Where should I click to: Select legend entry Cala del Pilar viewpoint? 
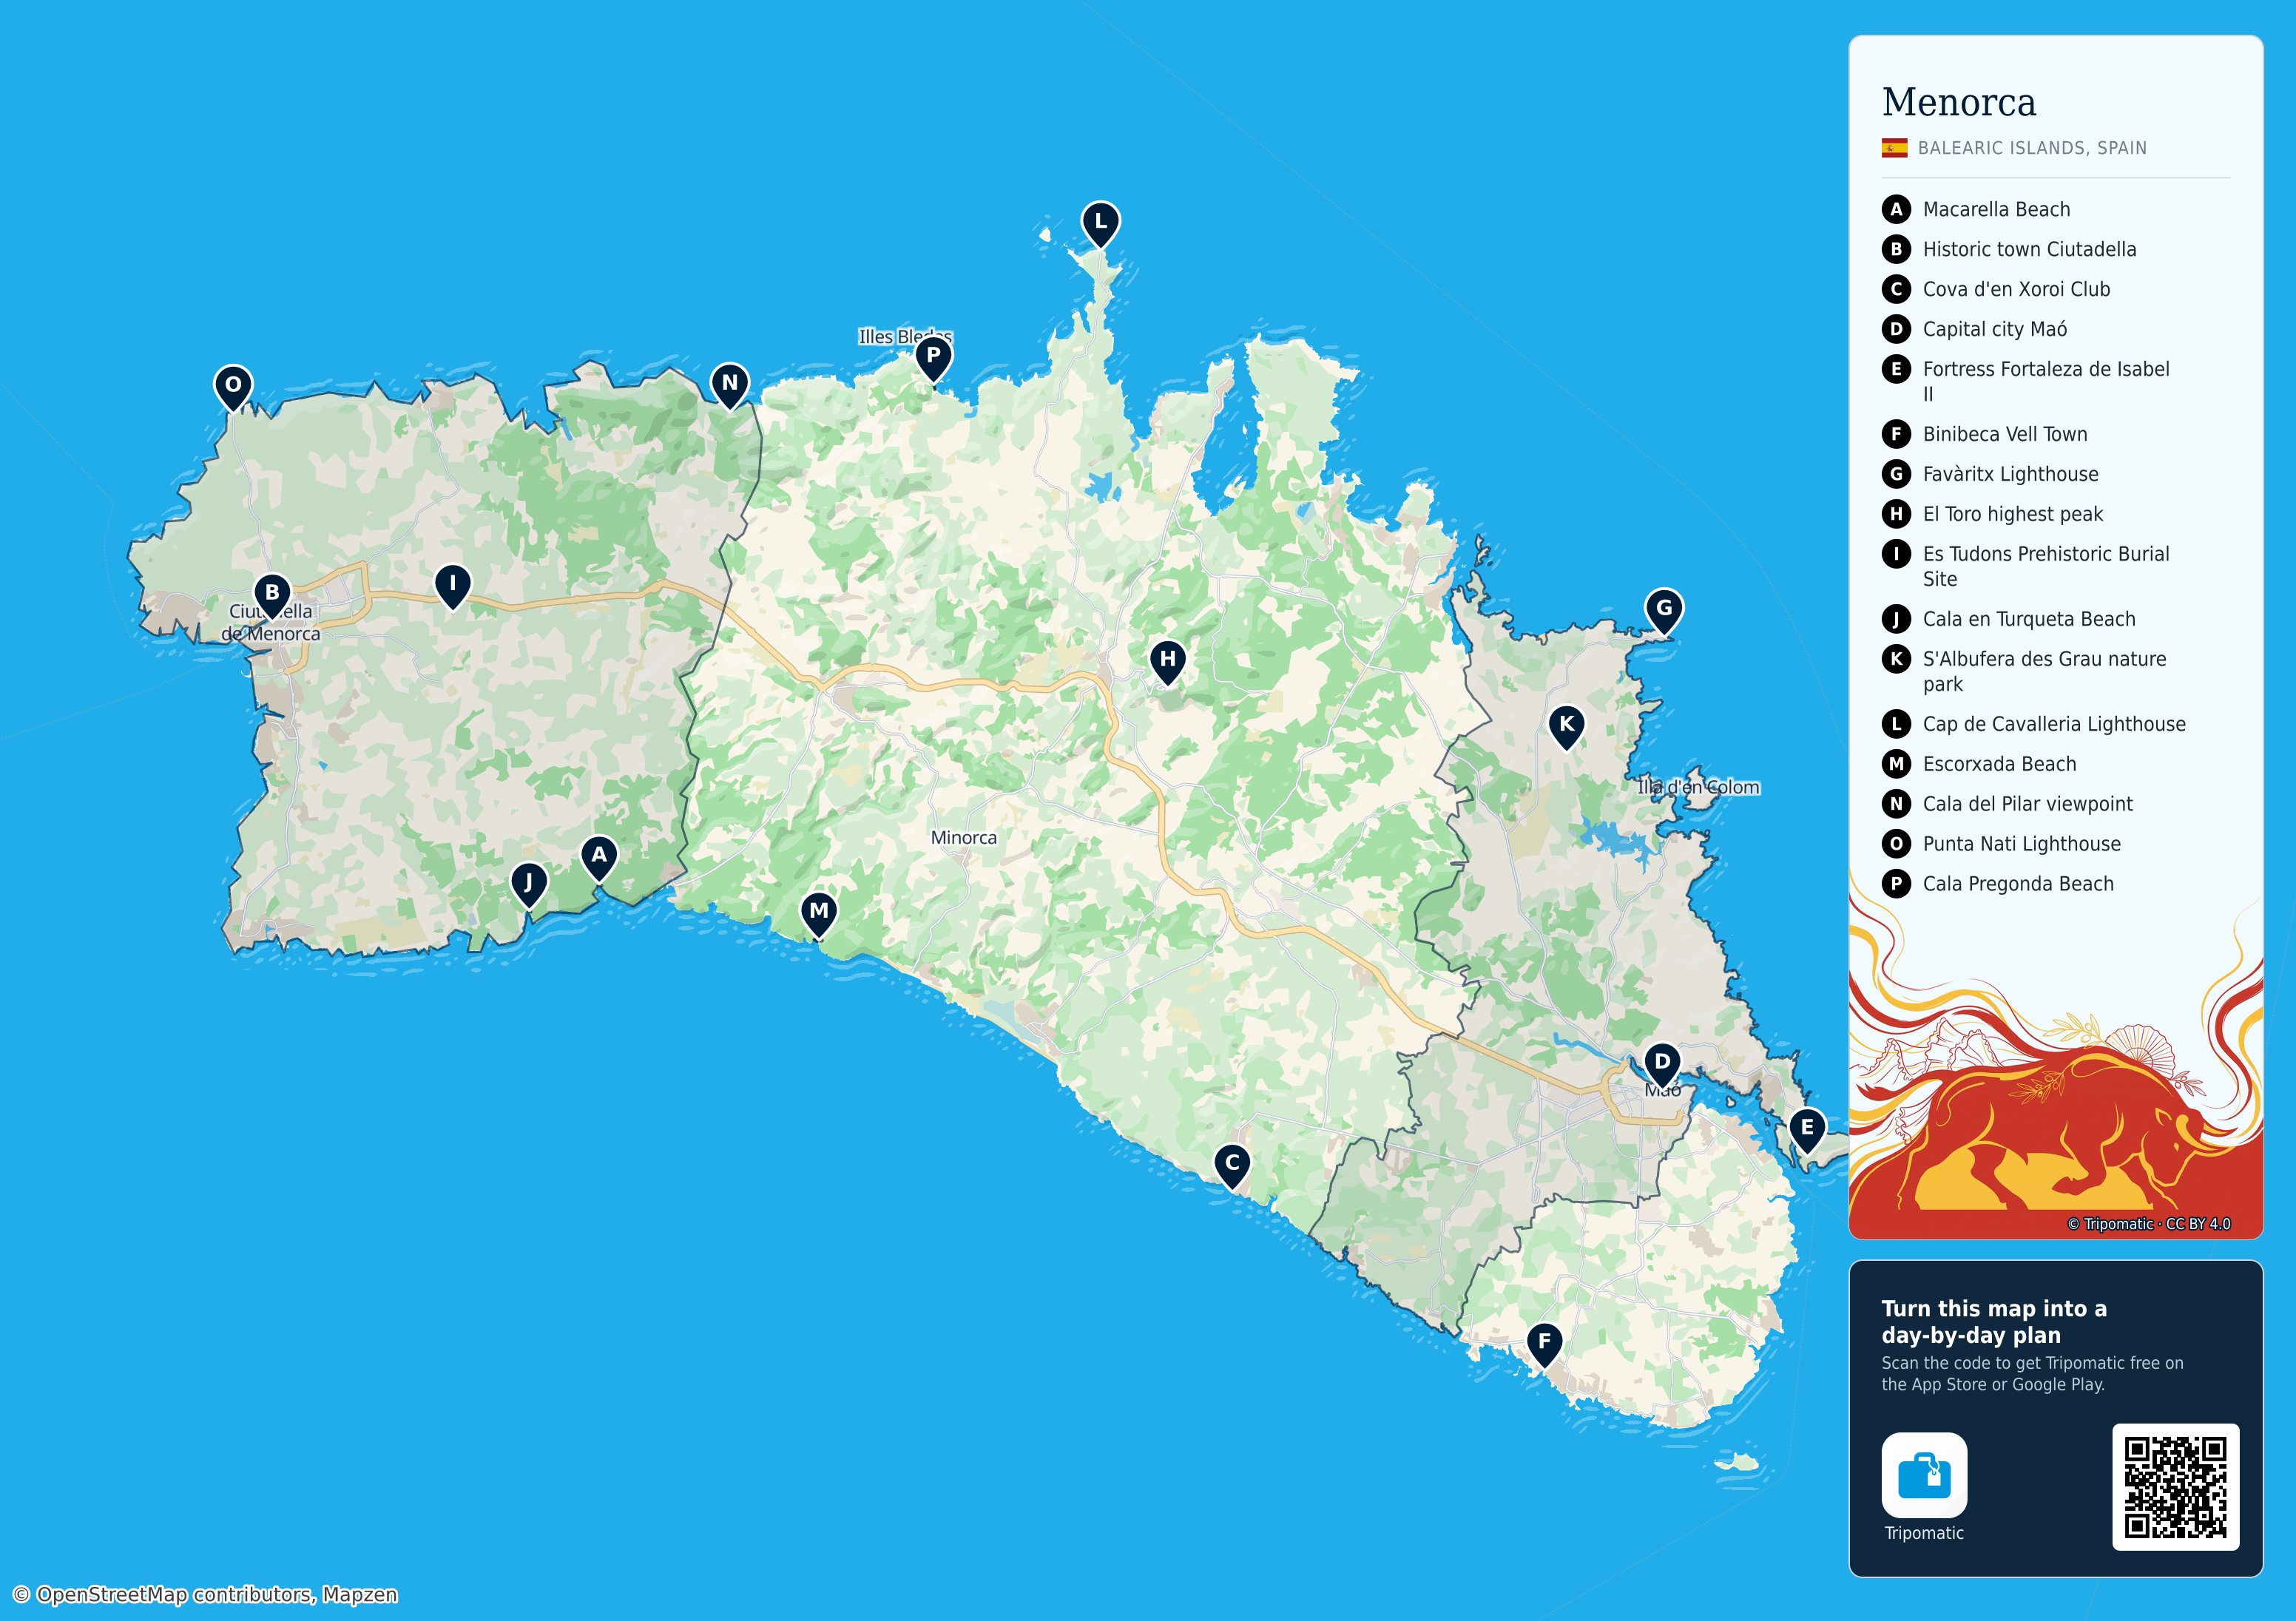tap(2007, 804)
